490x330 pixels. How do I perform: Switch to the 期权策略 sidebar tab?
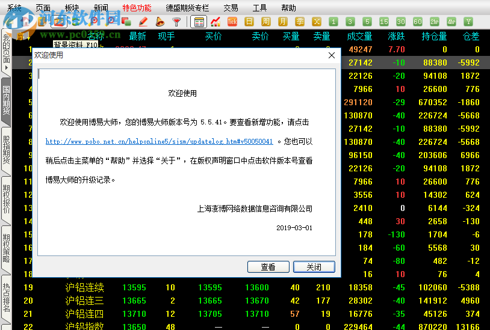[x=6, y=249]
